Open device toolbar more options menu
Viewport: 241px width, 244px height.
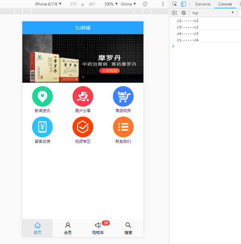[163, 4]
